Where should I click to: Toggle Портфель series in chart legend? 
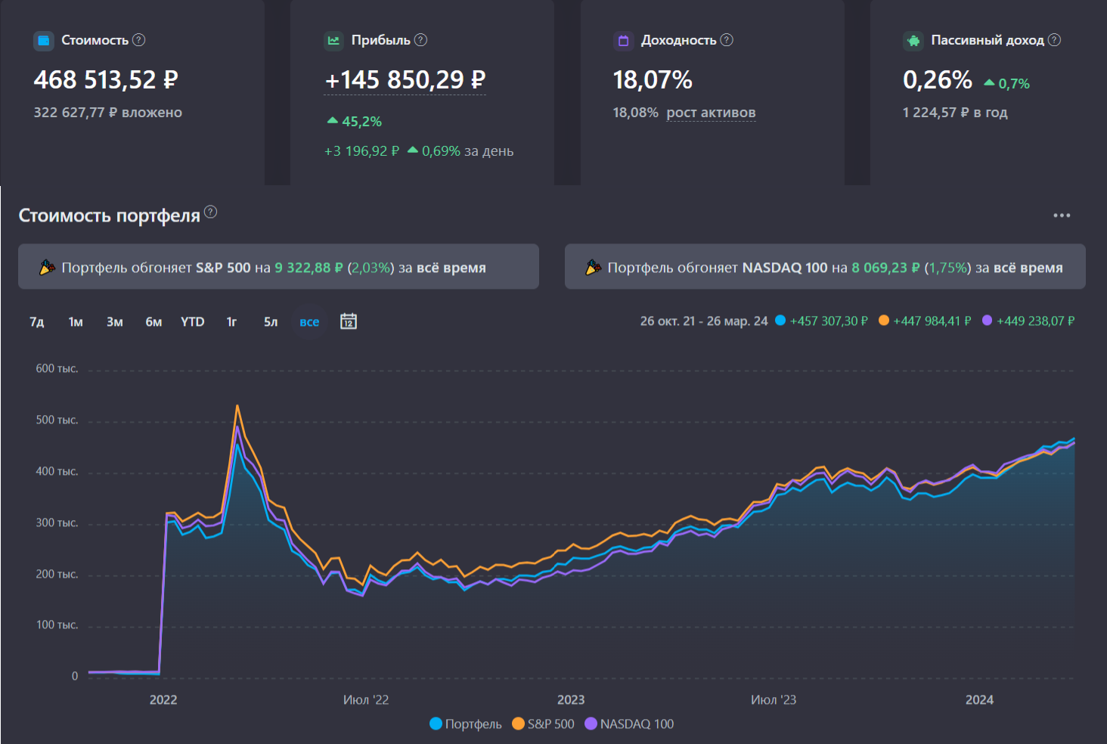click(x=466, y=724)
